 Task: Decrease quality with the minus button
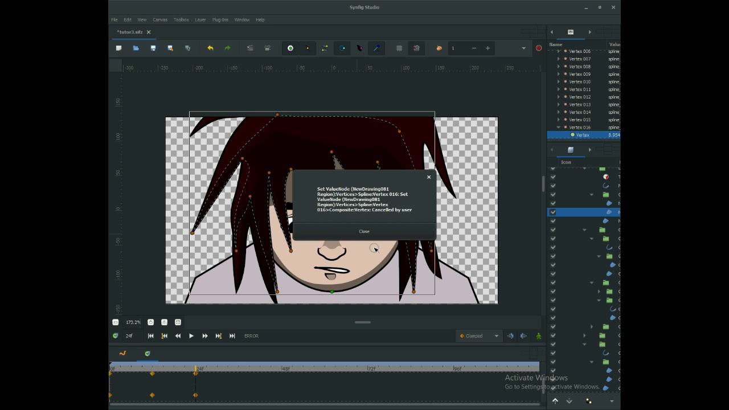point(474,48)
